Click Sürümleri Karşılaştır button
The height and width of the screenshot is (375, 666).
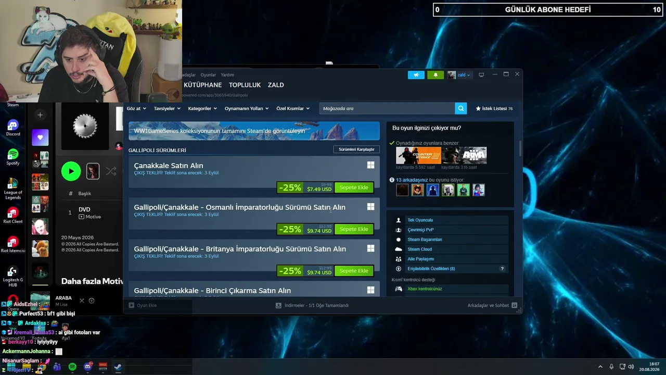(x=356, y=149)
